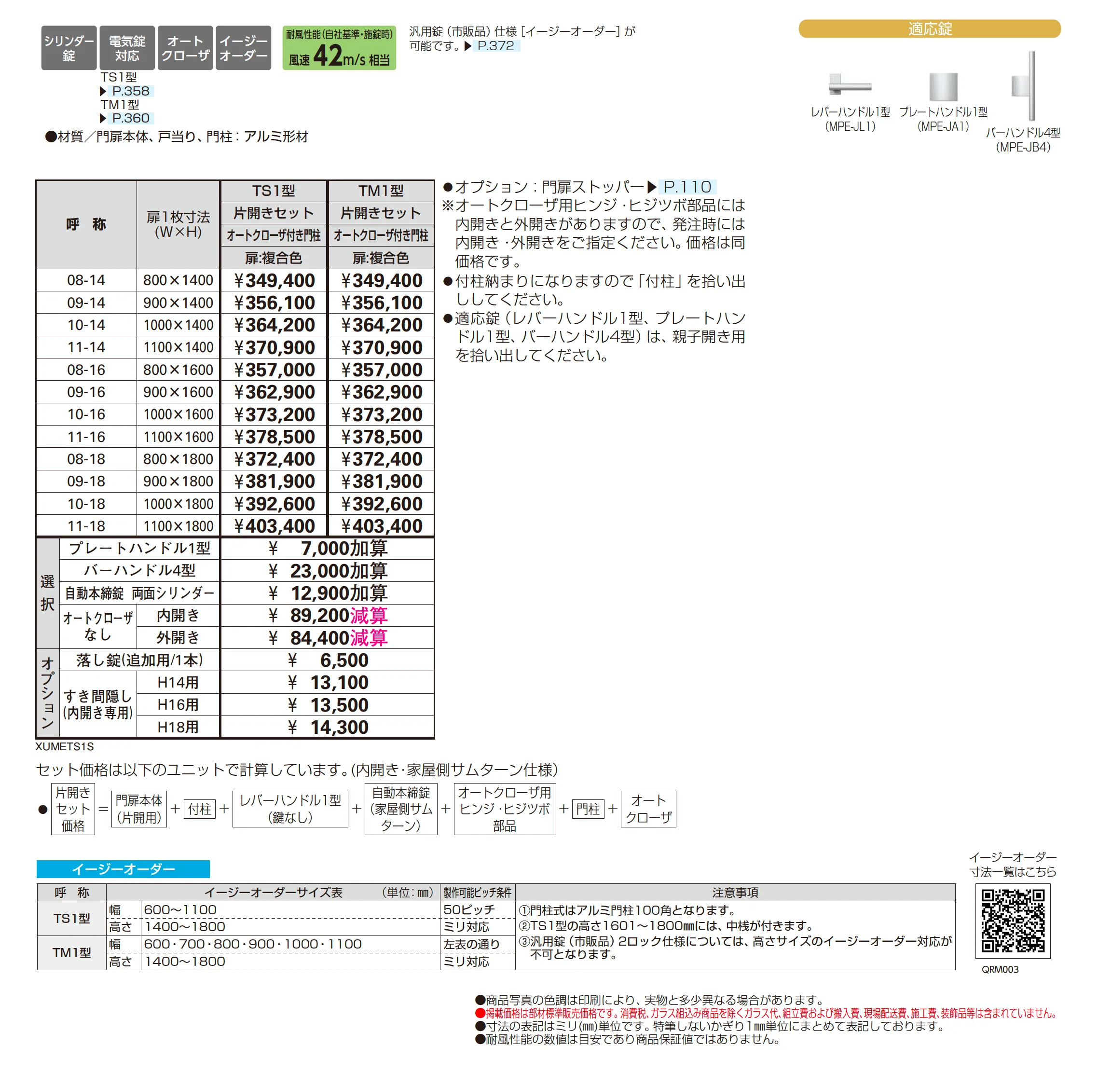Click the QRM003 code label

click(1000, 969)
